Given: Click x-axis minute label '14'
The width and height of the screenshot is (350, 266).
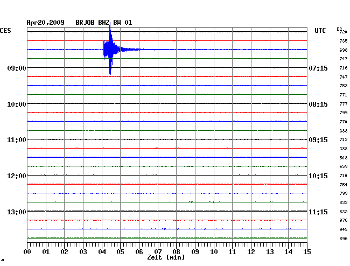Looking at the screenshot, I should click(x=288, y=251).
